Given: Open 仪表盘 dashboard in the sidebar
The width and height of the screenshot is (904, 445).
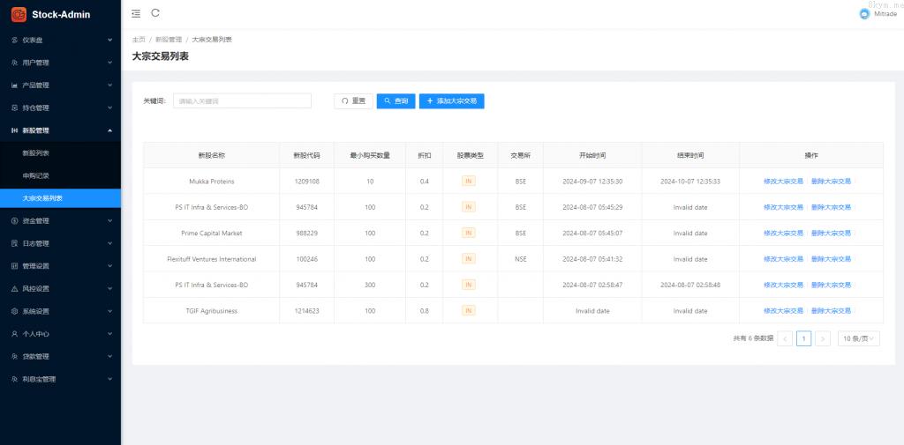Looking at the screenshot, I should pos(60,40).
